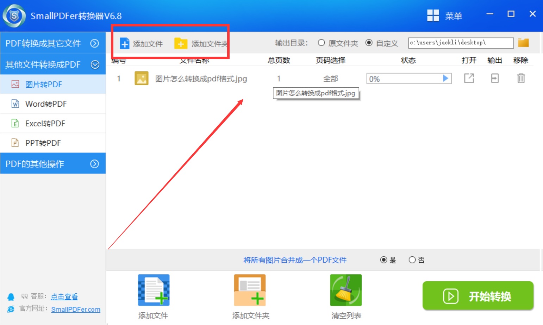This screenshot has height=325, width=543.
Task: Collapse the 其他文件转换成PDF section
Action: 53,64
